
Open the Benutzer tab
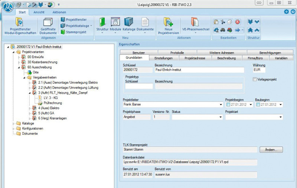pyautogui.click(x=138, y=53)
